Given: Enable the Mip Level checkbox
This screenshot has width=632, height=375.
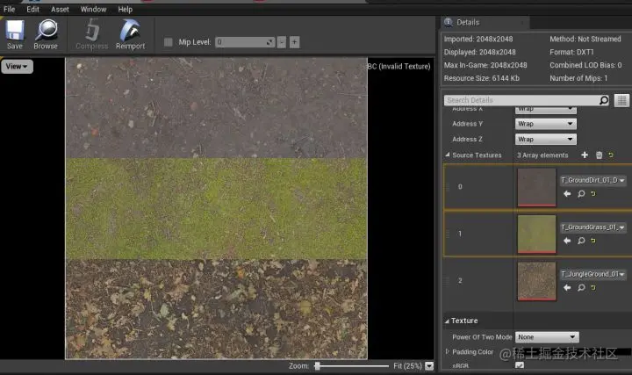Looking at the screenshot, I should click(169, 42).
